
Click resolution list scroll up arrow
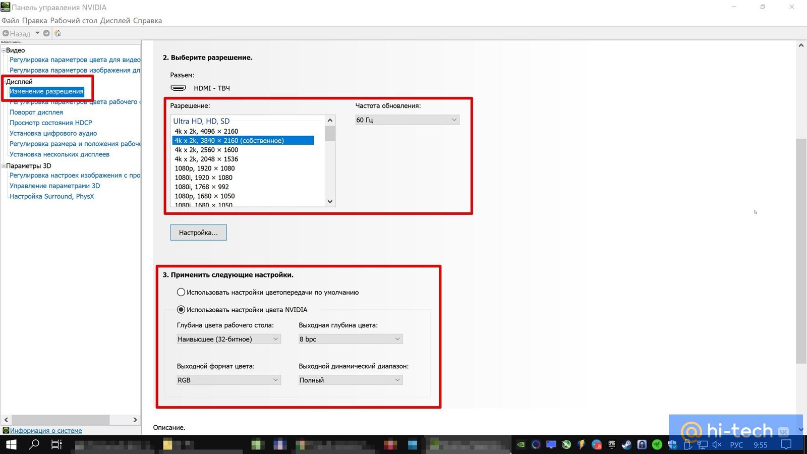pos(330,120)
